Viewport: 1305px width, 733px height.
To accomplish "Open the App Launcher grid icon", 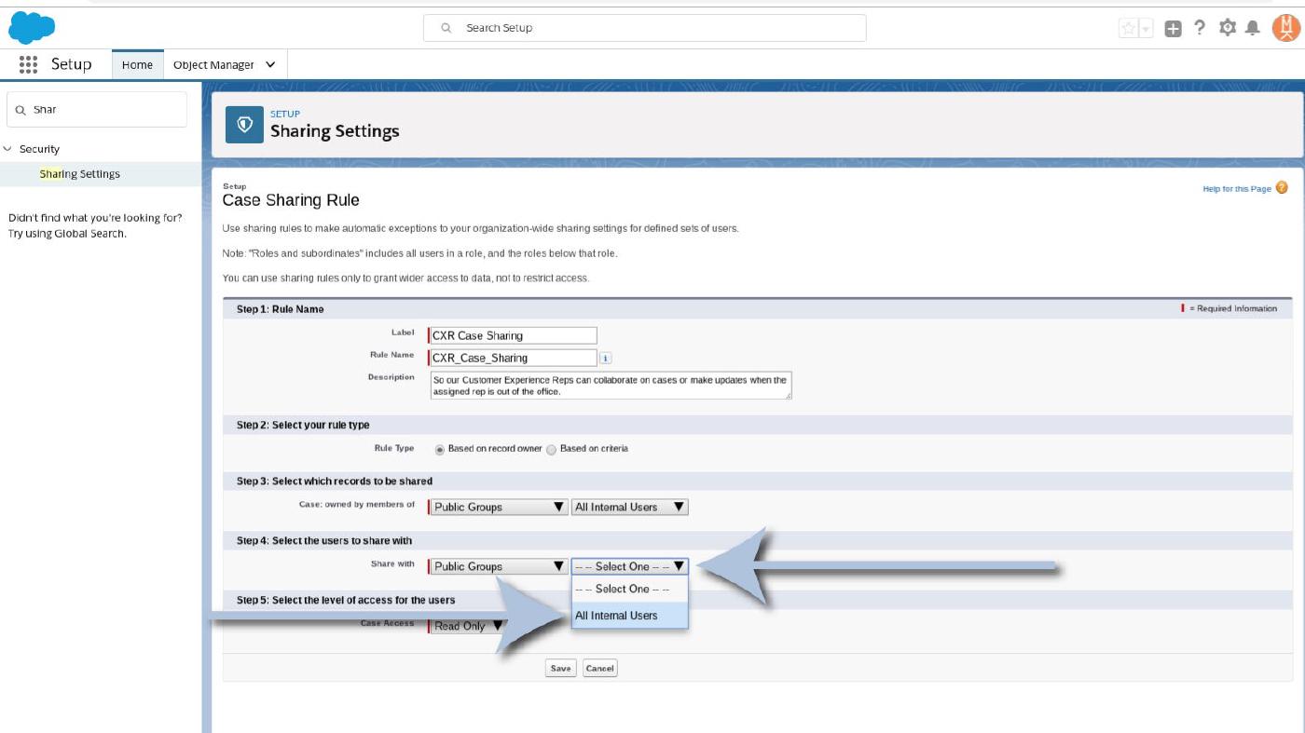I will point(28,64).
